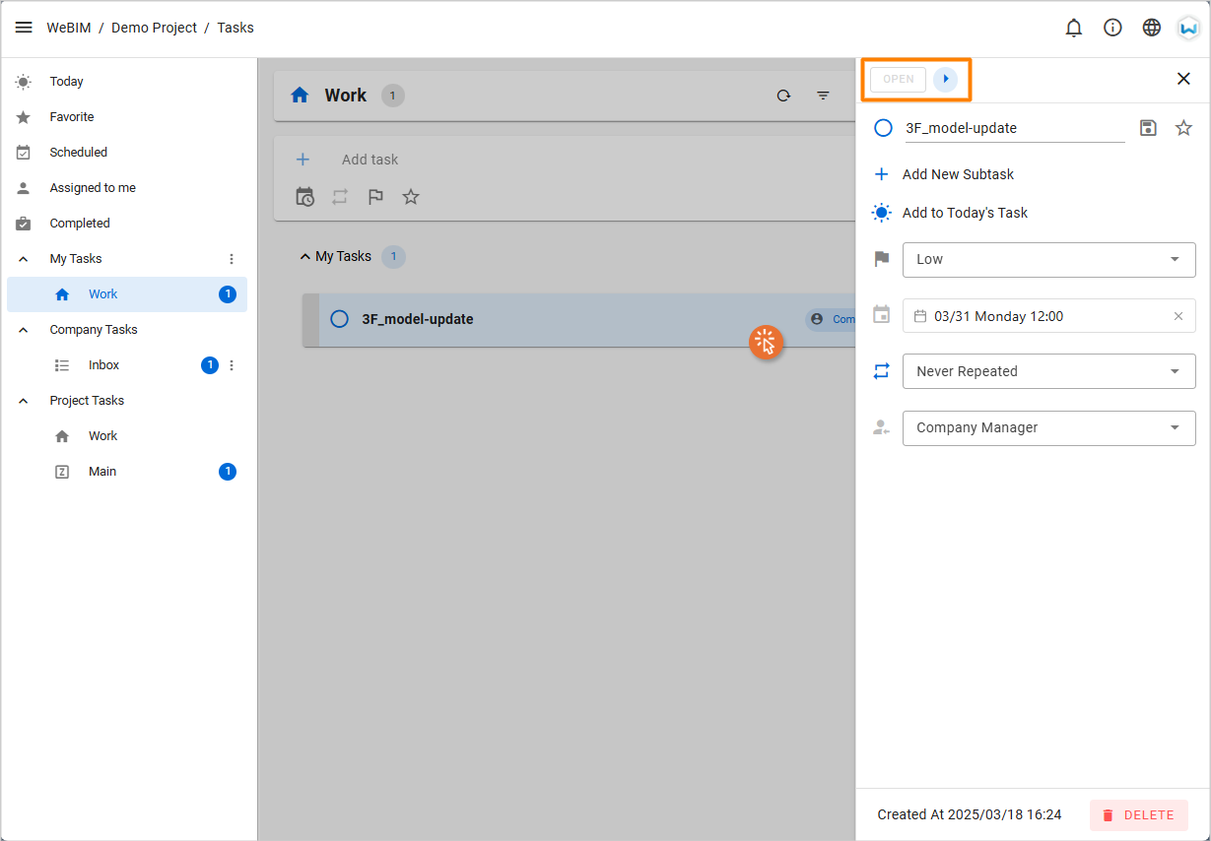Collapse the Company Tasks sidebar section
This screenshot has width=1211, height=841.
[x=24, y=330]
